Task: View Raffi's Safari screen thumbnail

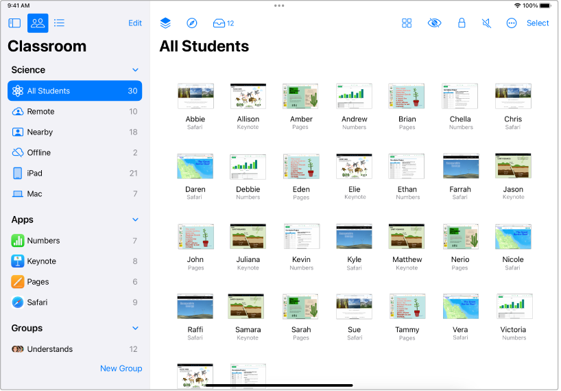Action: click(x=195, y=307)
